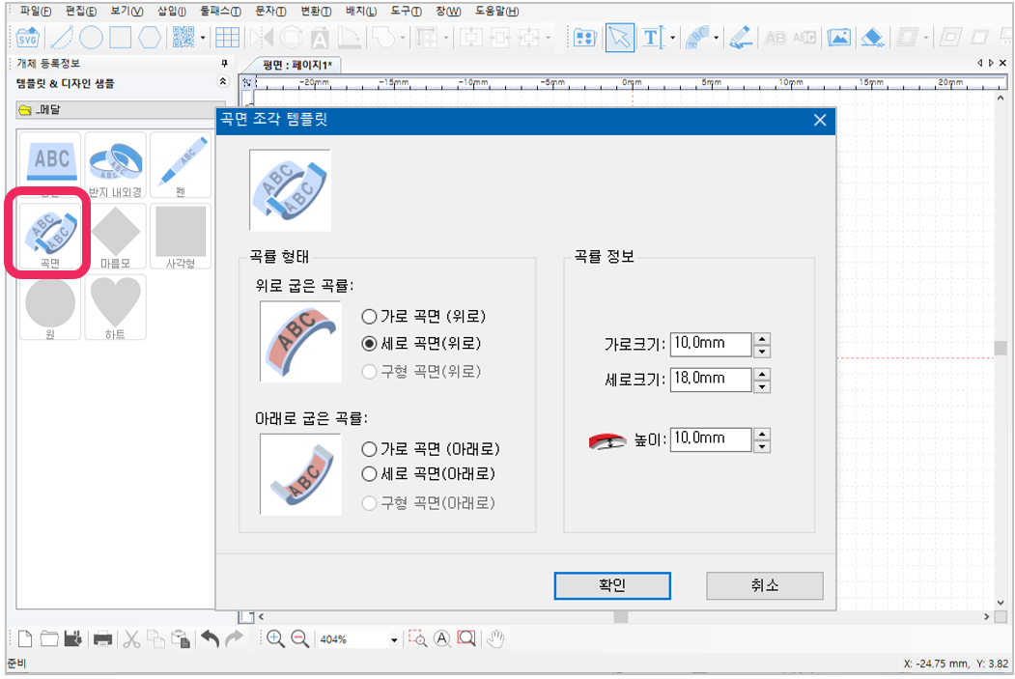Viewport: 1015px width, 679px height.
Task: Select the circle shape tool
Action: [92, 38]
